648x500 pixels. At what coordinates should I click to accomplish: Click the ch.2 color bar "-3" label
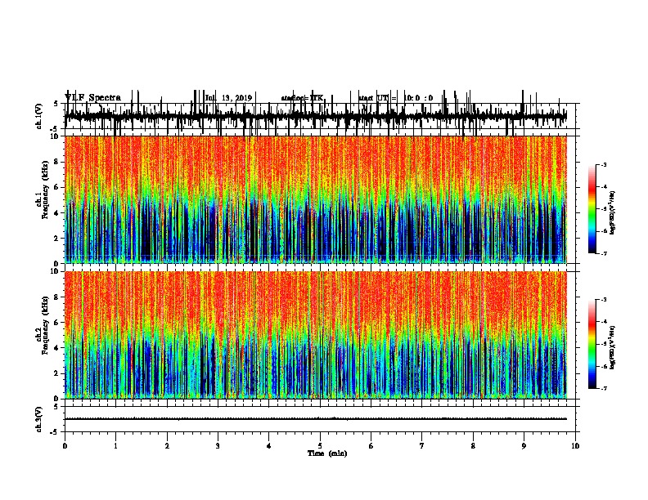tap(603, 300)
